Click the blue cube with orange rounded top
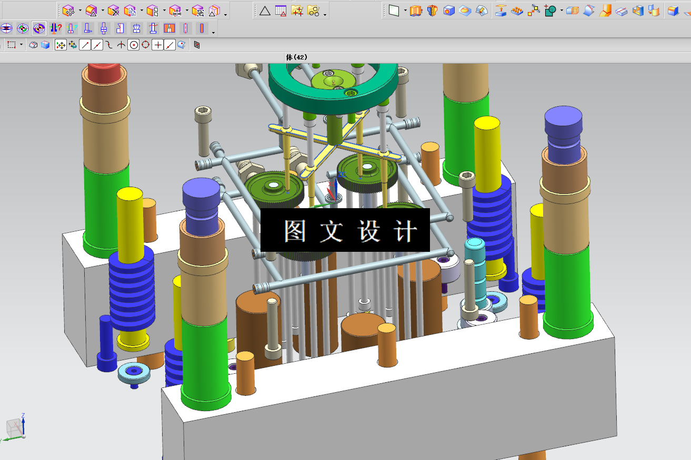Viewport: 691px width, 460px height. pos(673,11)
